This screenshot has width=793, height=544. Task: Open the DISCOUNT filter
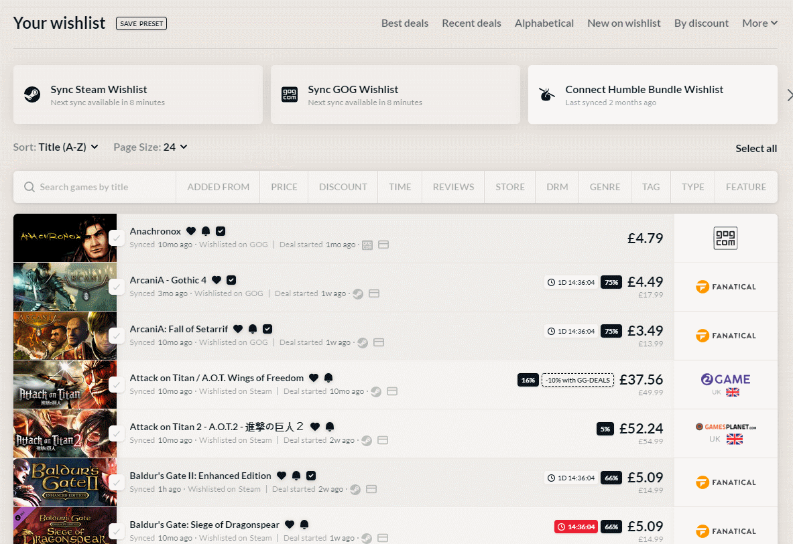343,187
